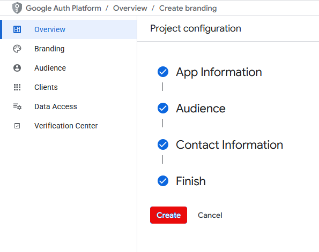Click the Finish step checkmark circle
Image resolution: width=319 pixels, height=252 pixels.
click(x=163, y=181)
